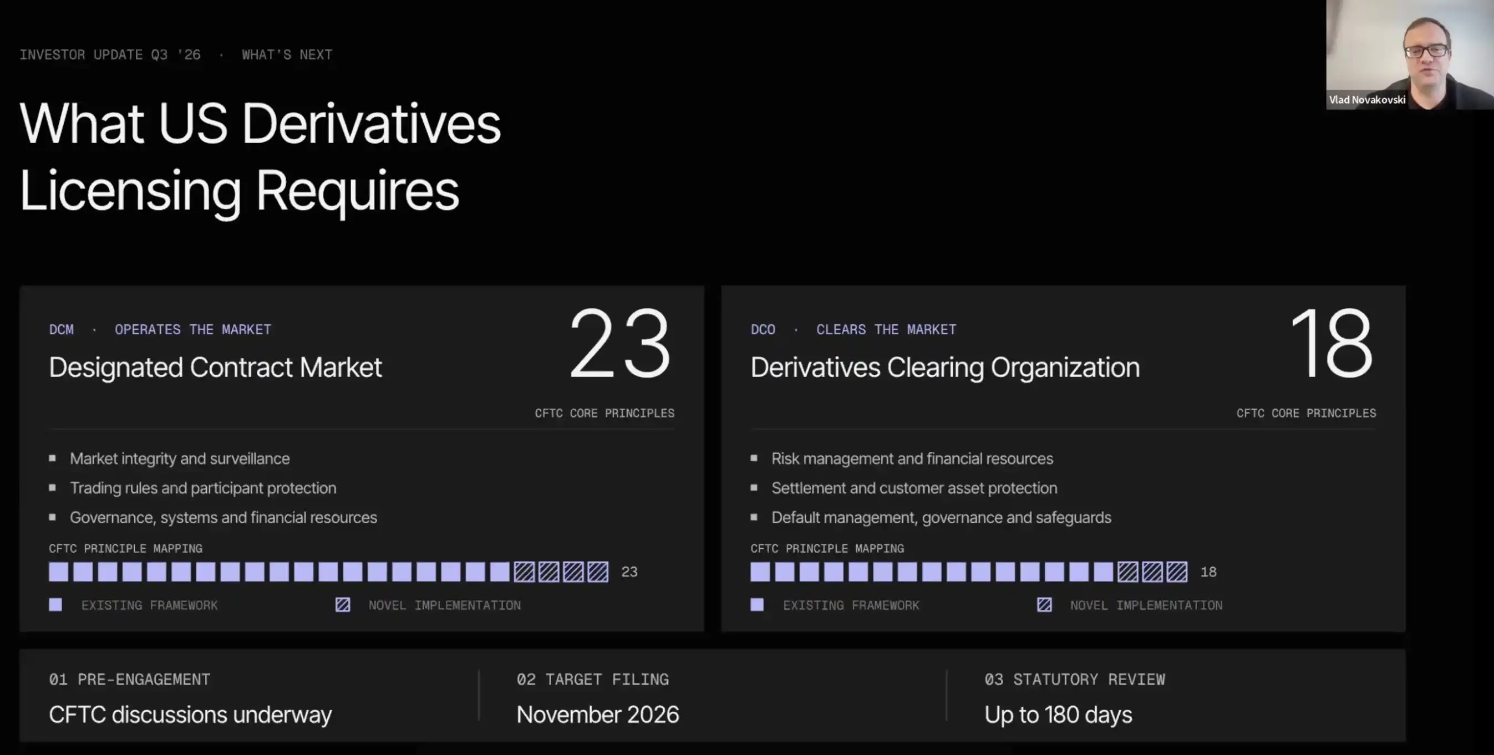Click the hatched Novel Implementation legend swatch in DCO card
1494x755 pixels.
(x=1044, y=605)
